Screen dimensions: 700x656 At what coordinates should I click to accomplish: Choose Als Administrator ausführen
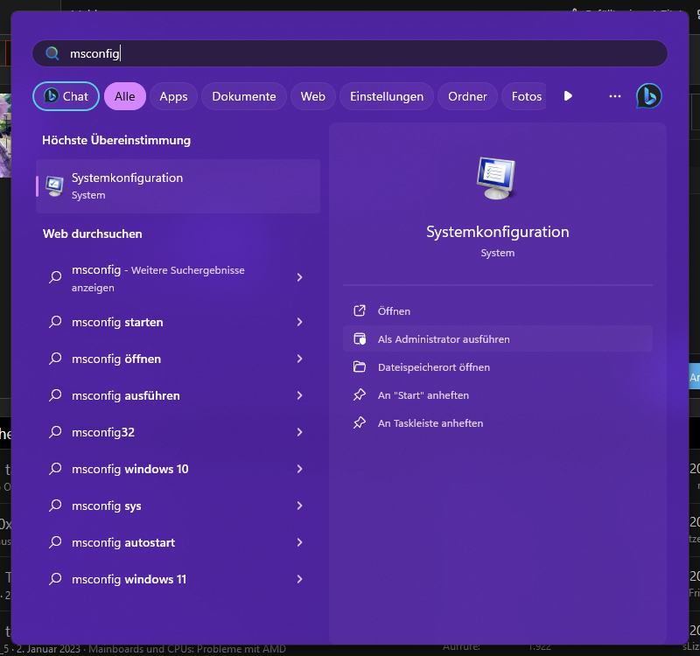[498, 339]
